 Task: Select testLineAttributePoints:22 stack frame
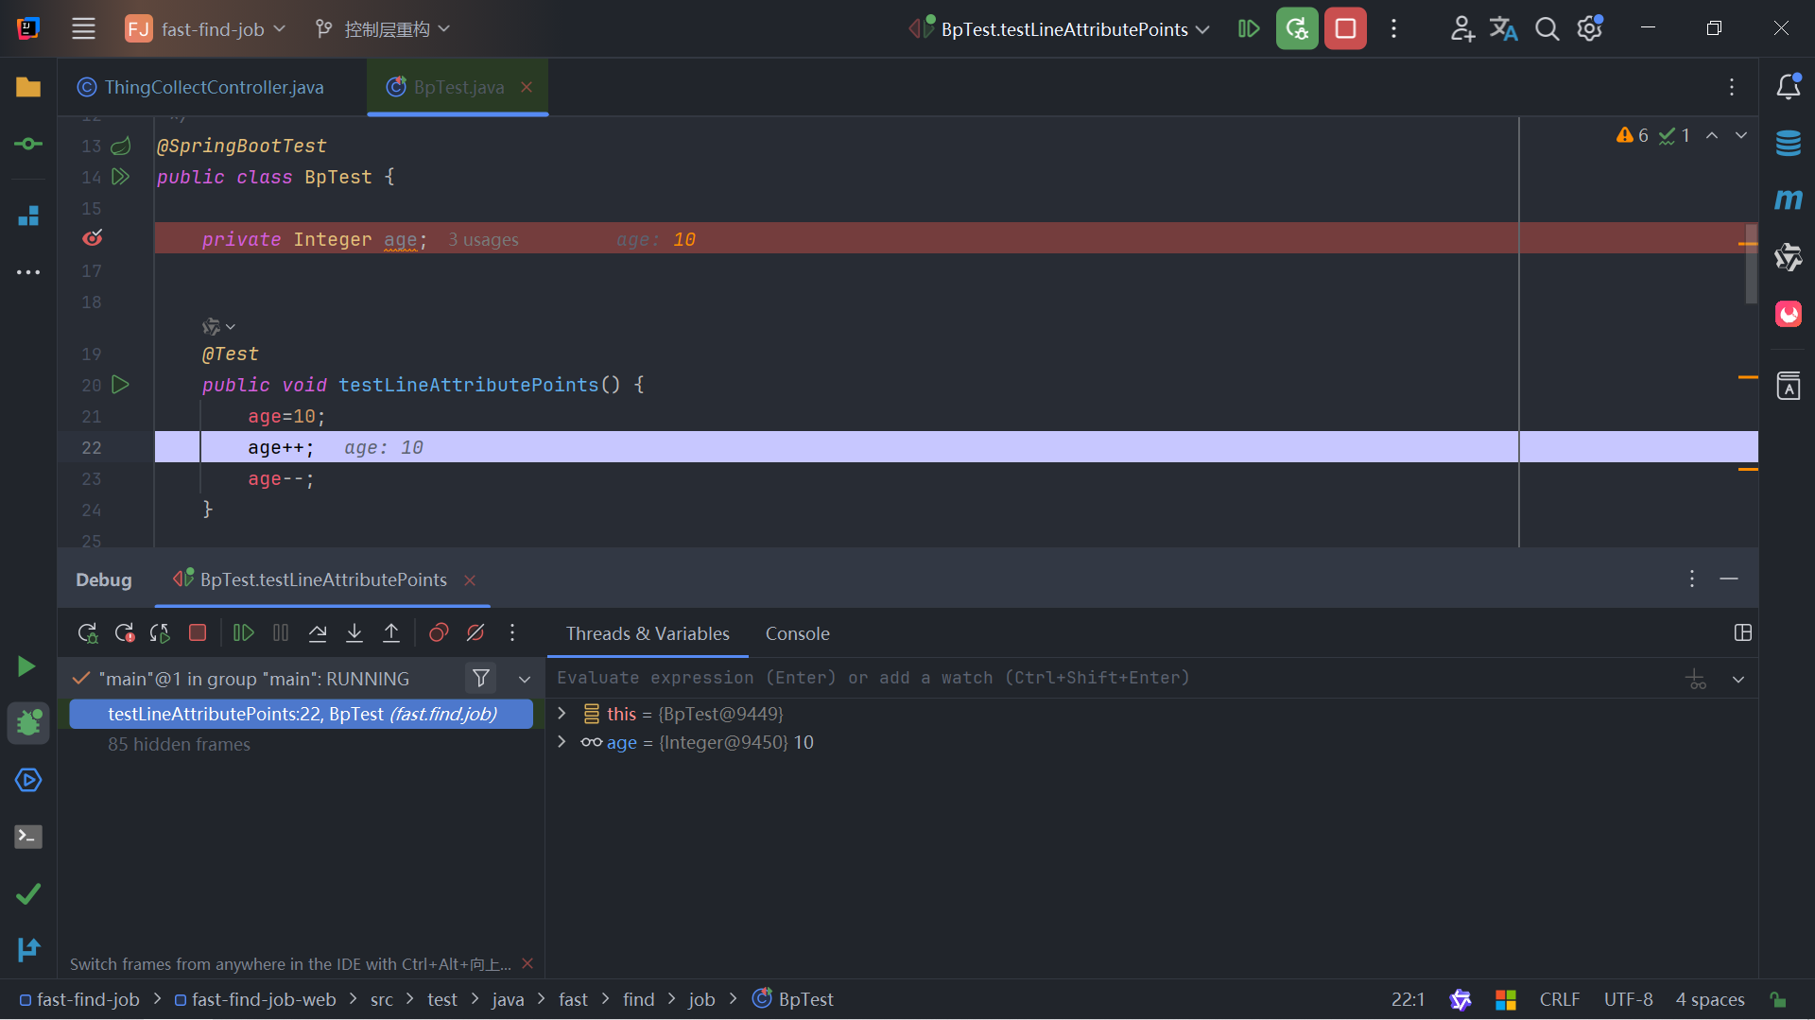302,714
